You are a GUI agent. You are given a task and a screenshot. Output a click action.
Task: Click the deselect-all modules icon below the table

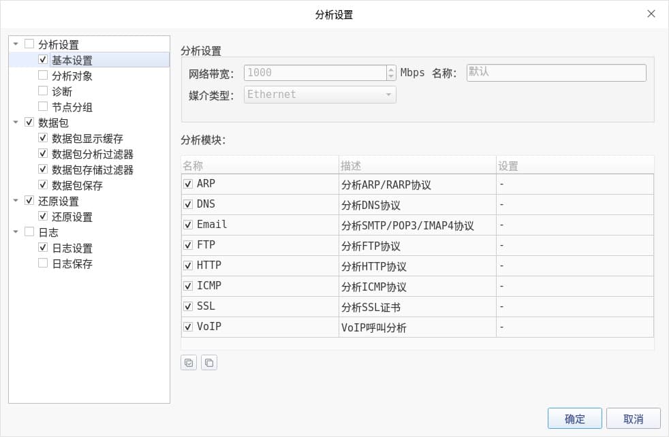click(209, 363)
